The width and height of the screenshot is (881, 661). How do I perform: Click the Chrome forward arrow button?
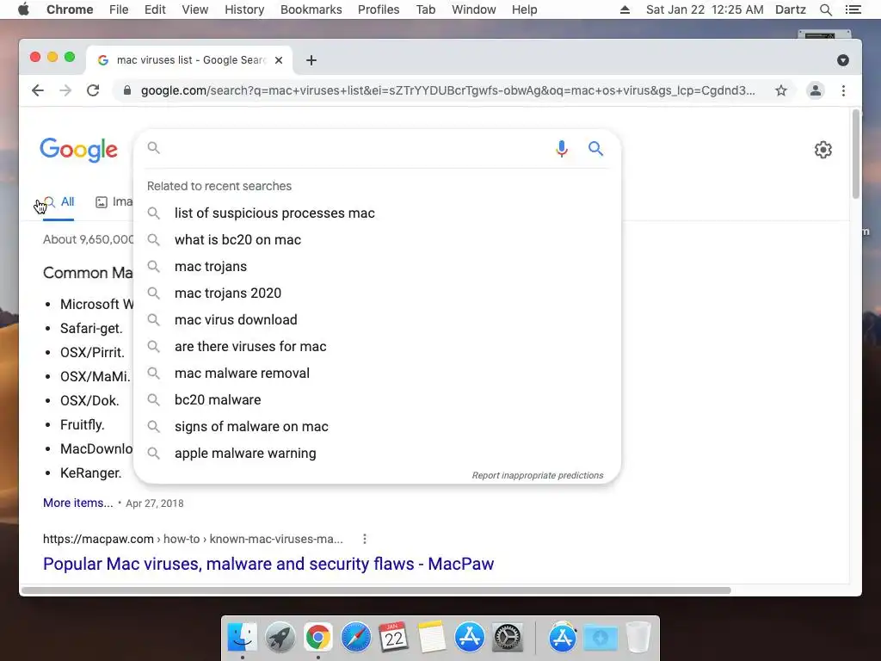[65, 90]
